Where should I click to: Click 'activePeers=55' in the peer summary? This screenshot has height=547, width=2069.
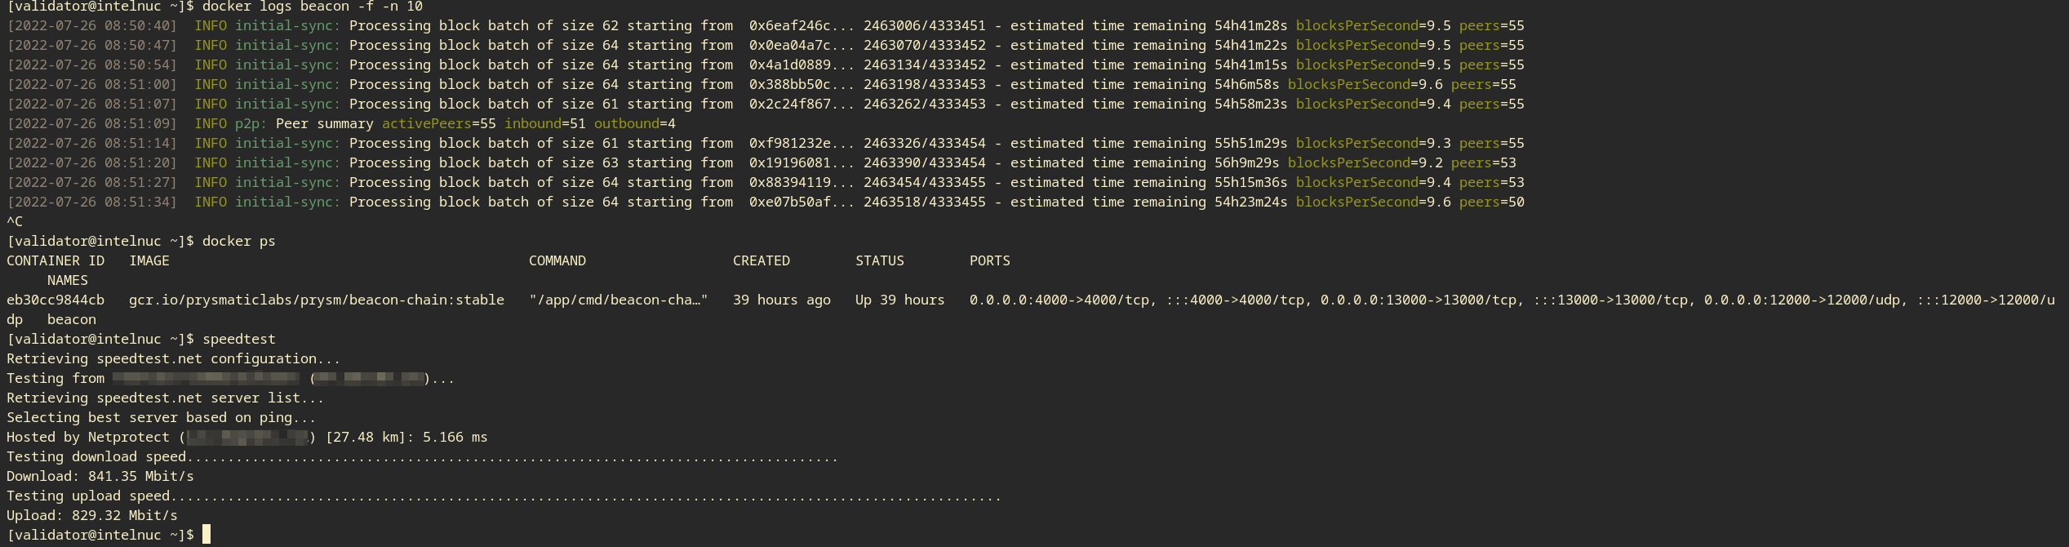coord(439,124)
